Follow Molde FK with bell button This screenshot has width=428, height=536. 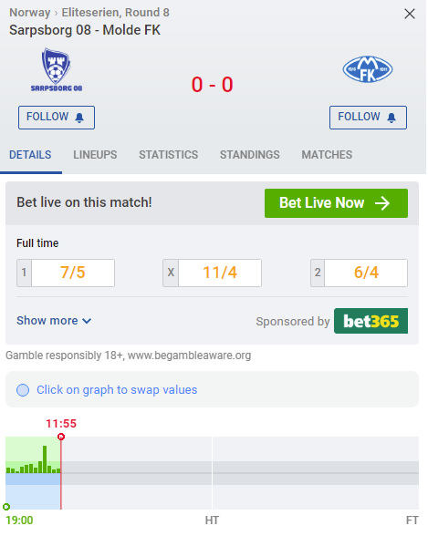368,118
